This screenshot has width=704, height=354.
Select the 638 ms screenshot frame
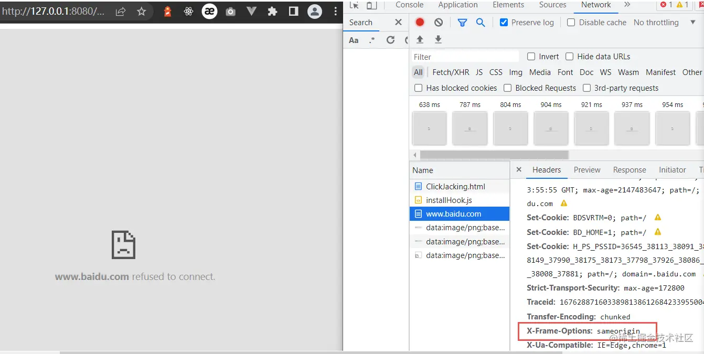tap(430, 128)
